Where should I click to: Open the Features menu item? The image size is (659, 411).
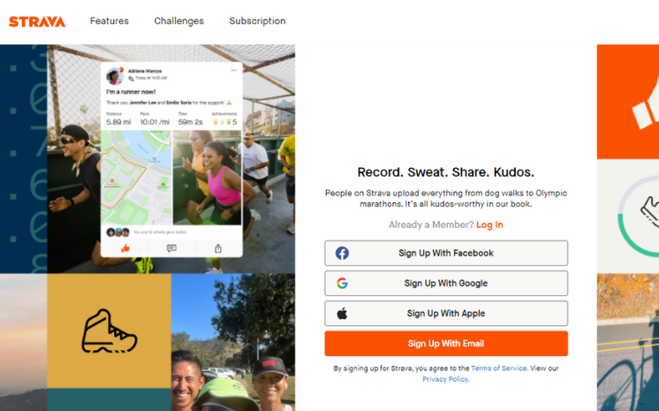click(x=109, y=21)
